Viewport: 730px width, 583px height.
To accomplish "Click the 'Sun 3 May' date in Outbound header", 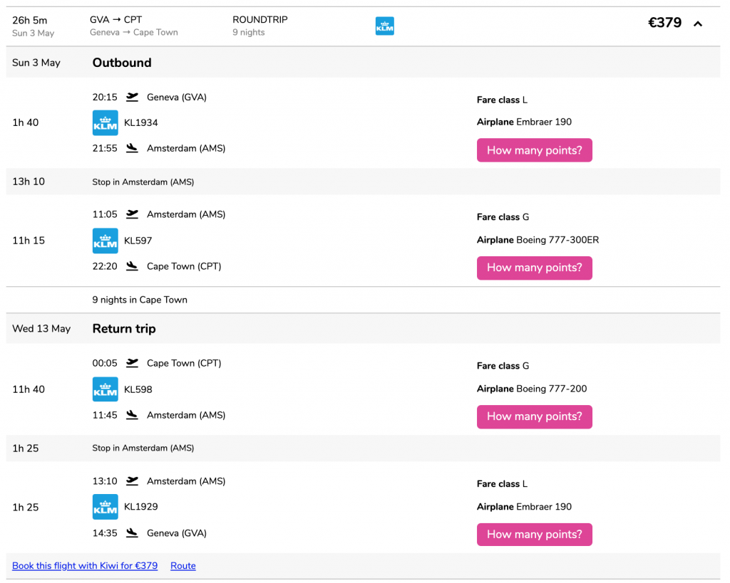I will coord(36,63).
